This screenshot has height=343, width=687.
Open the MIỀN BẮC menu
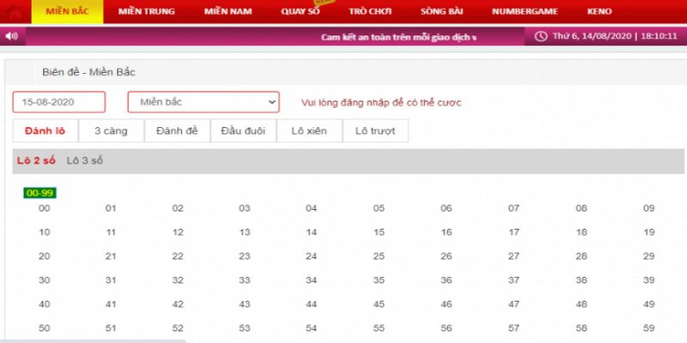point(67,12)
